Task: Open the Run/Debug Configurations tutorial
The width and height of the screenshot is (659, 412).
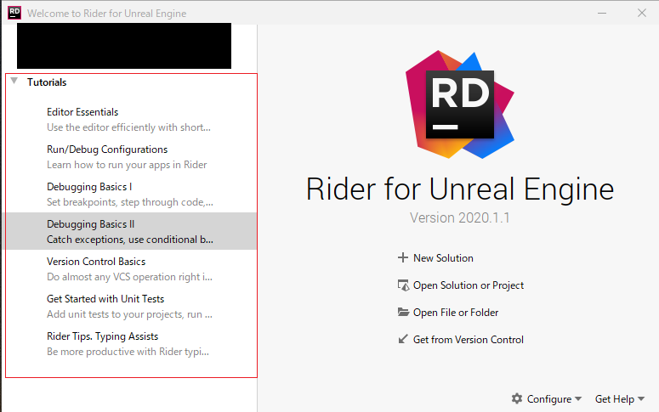Action: (131, 156)
